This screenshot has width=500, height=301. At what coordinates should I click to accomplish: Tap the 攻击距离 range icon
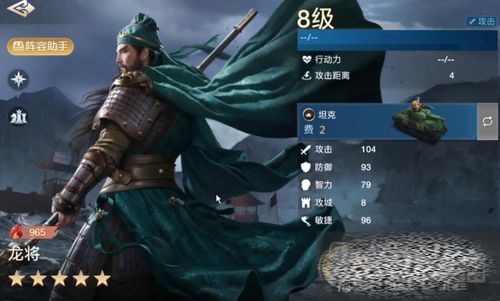point(306,75)
